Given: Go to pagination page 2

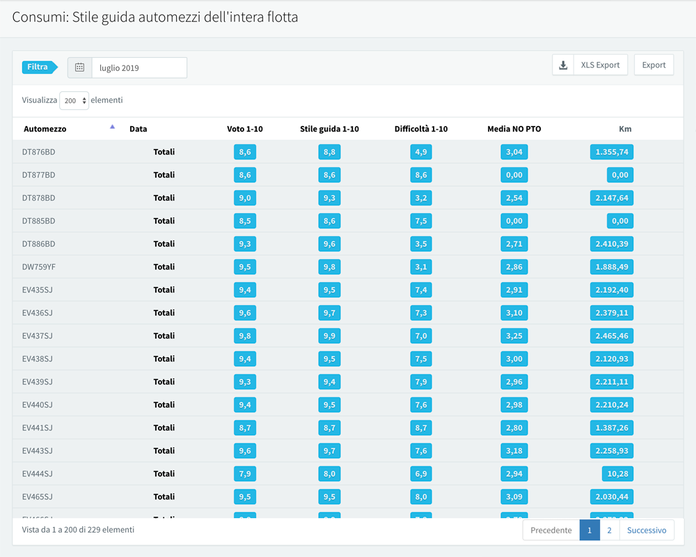Looking at the screenshot, I should point(609,531).
